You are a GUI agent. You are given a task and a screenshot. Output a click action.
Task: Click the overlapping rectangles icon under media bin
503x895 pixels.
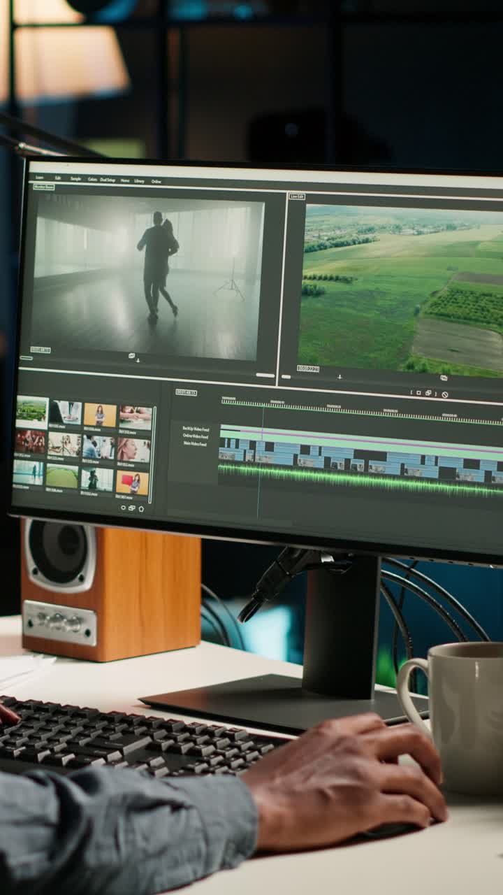132,508
